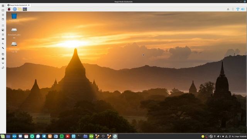Open Bluetooth icon in Pi panel
247x139 pixels.
(233, 9)
